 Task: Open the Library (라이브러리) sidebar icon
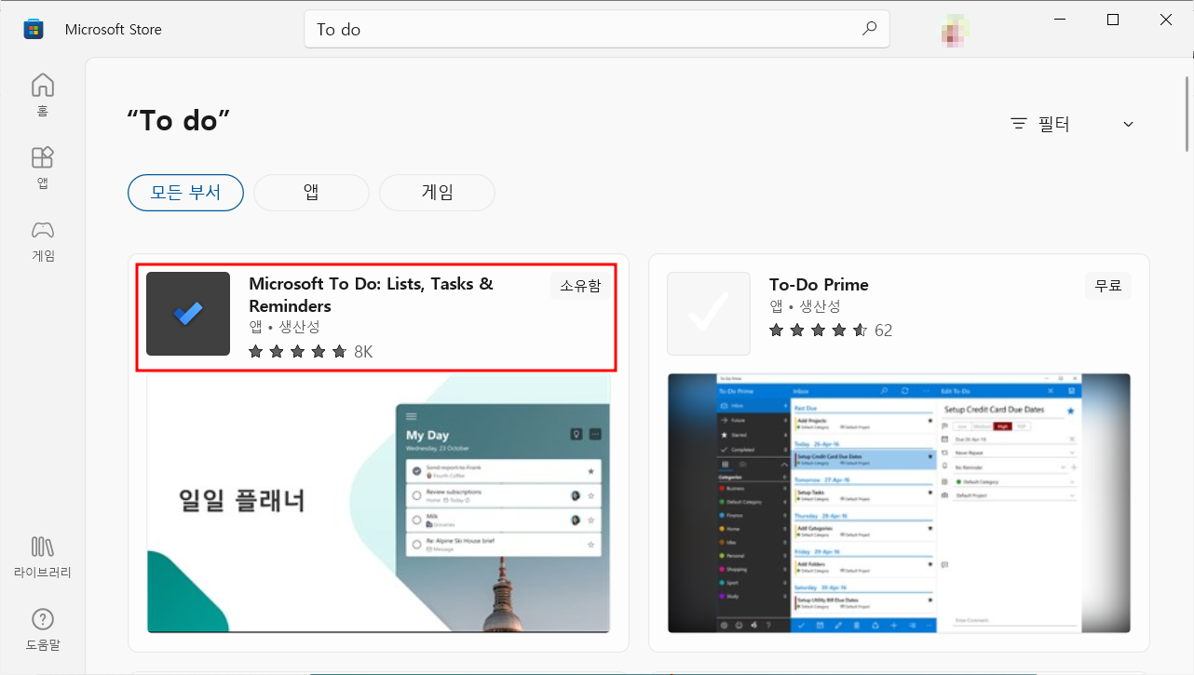[43, 557]
